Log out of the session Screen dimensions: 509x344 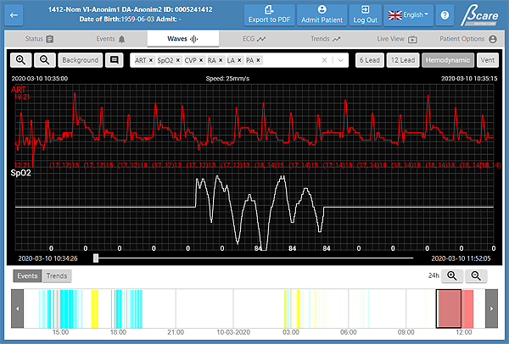(365, 15)
